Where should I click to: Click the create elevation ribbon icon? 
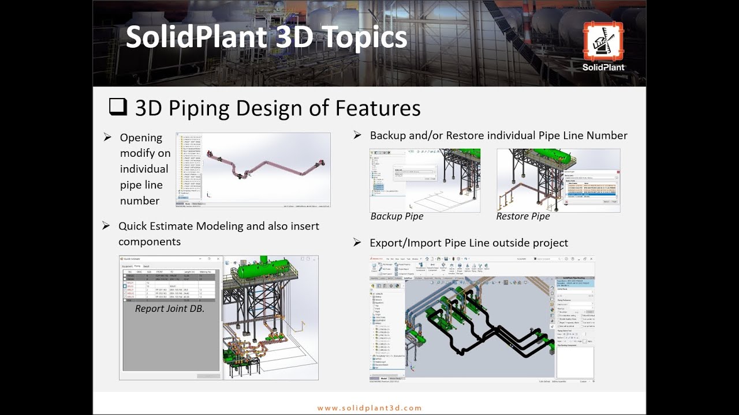(451, 268)
